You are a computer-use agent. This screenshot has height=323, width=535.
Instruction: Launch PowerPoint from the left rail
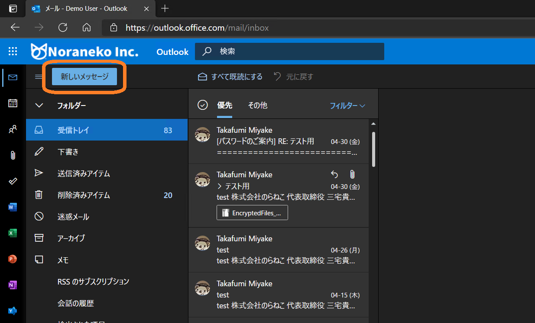tap(13, 259)
